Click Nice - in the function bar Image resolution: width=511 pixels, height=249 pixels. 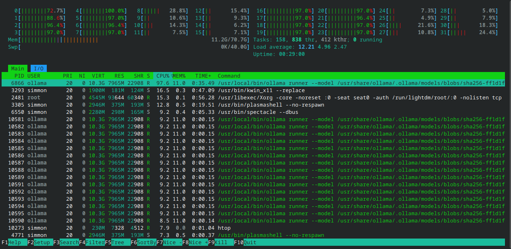[x=169, y=243]
